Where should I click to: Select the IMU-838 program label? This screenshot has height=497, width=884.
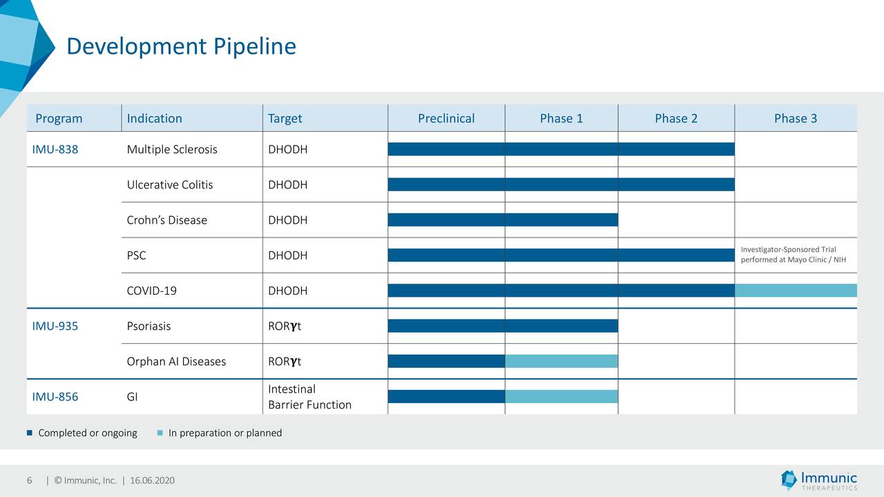[55, 149]
